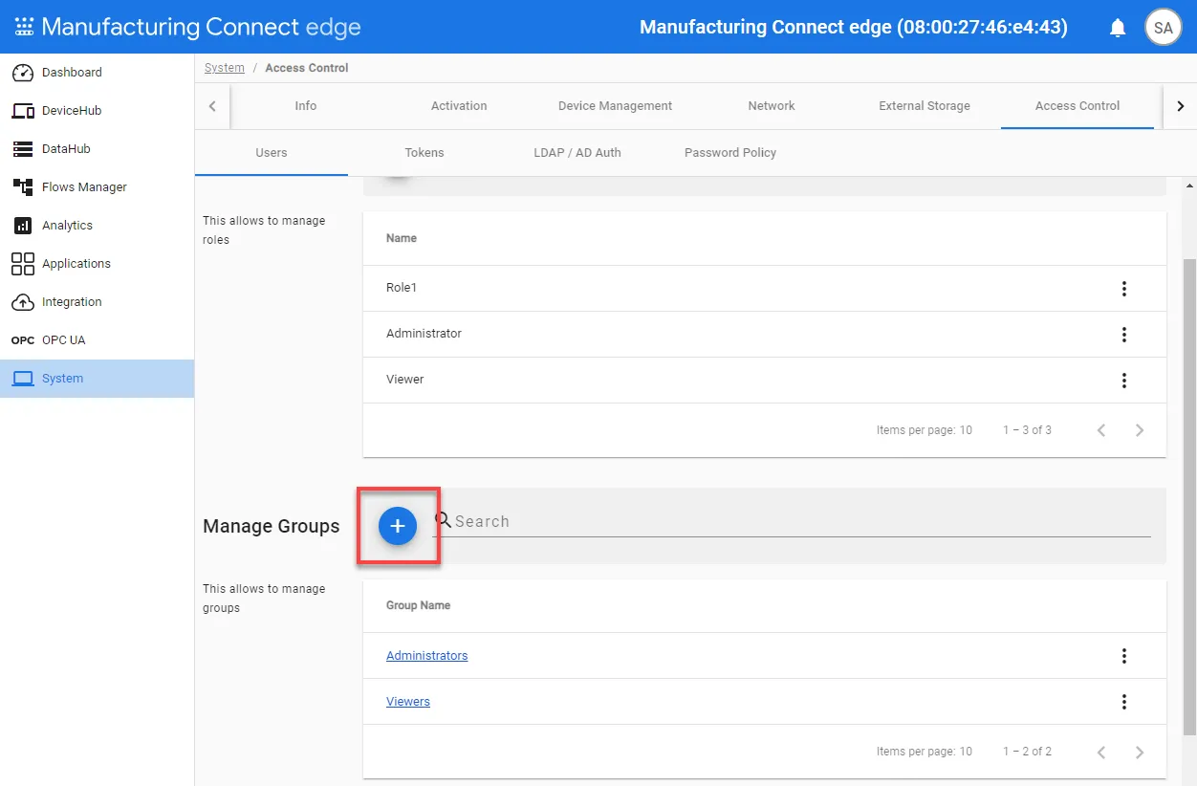Open the notifications bell

1118,28
